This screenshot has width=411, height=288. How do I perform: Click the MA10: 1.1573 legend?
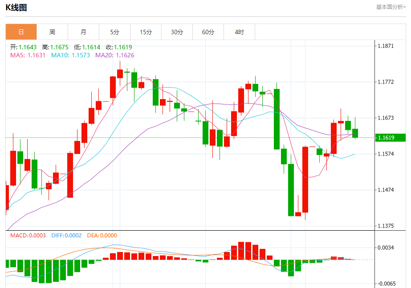click(70, 55)
